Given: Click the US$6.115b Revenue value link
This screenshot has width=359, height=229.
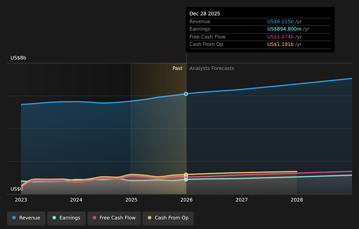Looking at the screenshot, I should (x=280, y=21).
